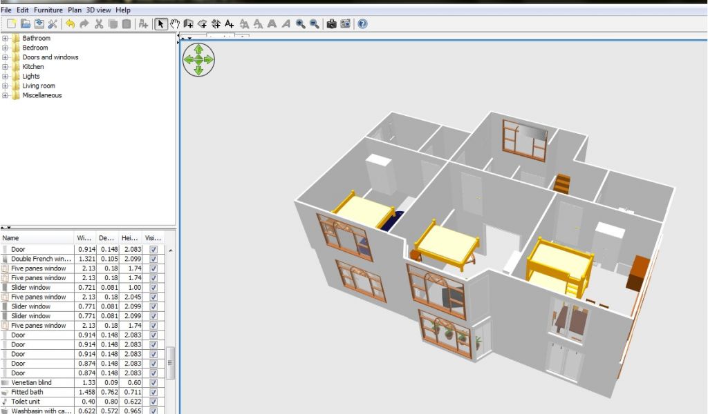Select the arrow selection mode tool

(x=160, y=24)
